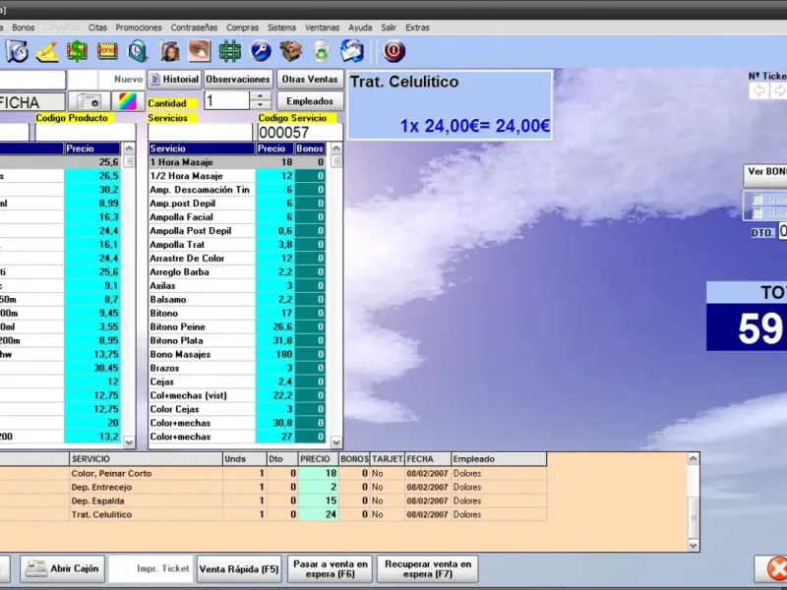Screen dimensions: 787x590
Task: Click the Nuevo button
Action: (x=121, y=80)
